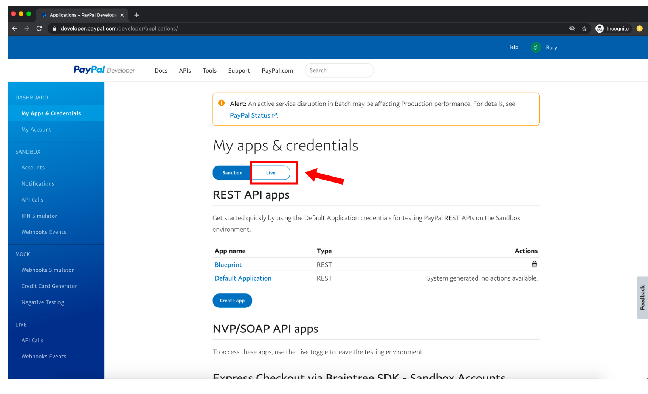Bookmark page with the star icon

pos(584,28)
